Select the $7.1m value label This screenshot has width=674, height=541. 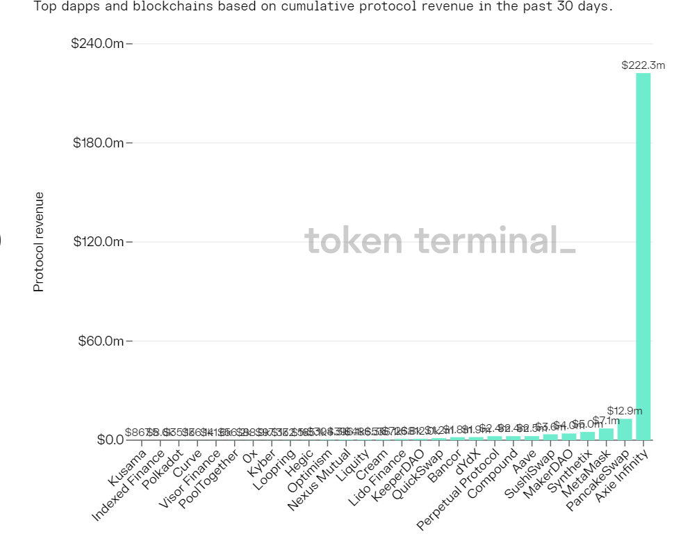coord(606,420)
